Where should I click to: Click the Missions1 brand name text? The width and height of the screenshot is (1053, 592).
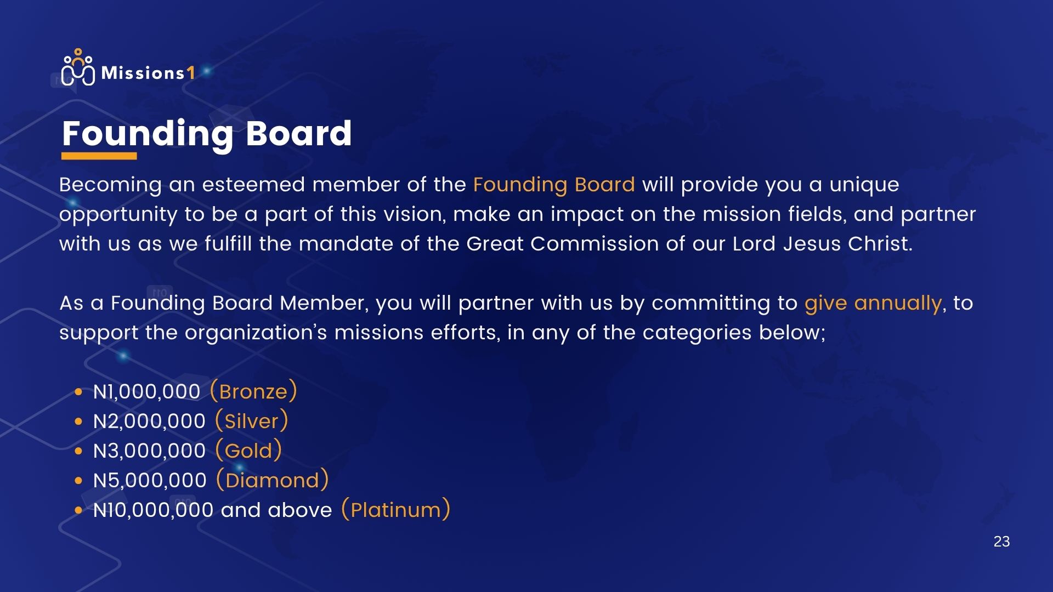[148, 73]
